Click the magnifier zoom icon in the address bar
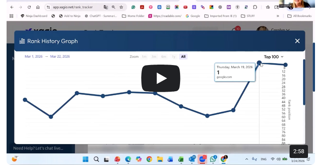 point(113,7)
